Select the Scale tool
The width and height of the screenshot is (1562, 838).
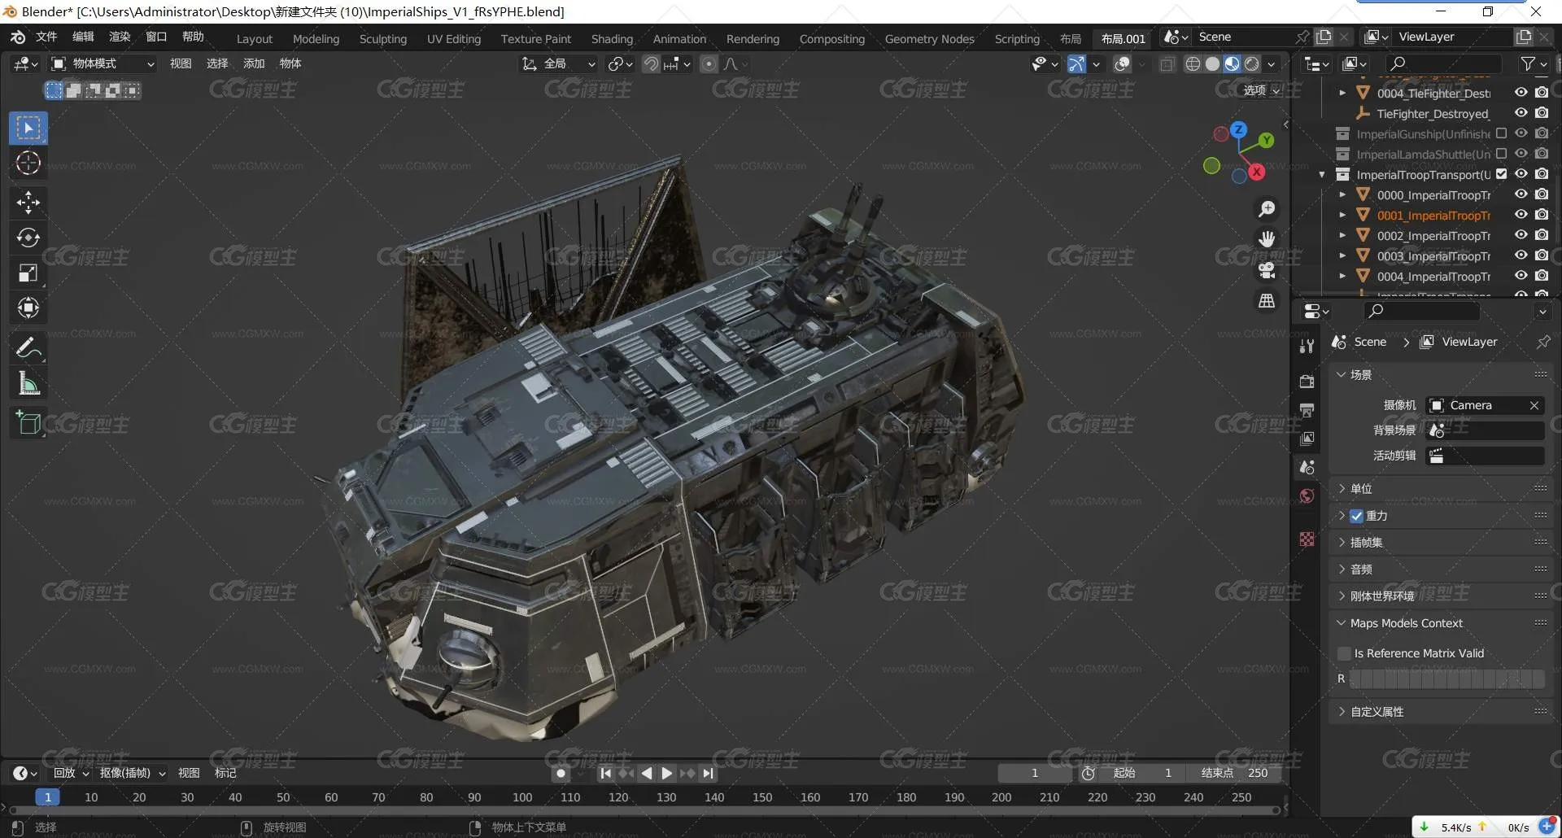point(28,273)
